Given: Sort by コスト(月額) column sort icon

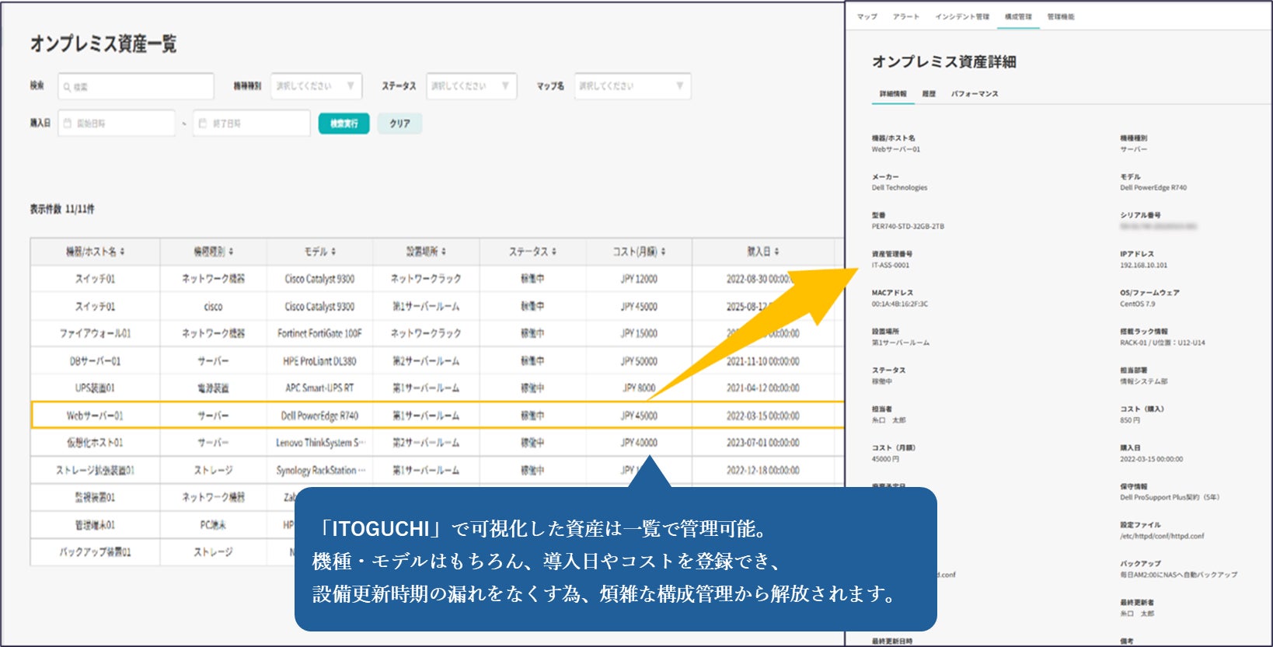Looking at the screenshot, I should point(663,252).
